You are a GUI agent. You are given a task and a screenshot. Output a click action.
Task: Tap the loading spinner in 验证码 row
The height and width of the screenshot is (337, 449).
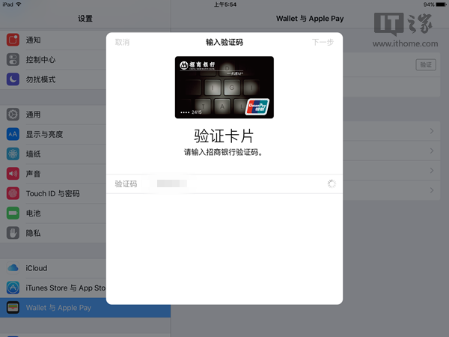(x=332, y=184)
